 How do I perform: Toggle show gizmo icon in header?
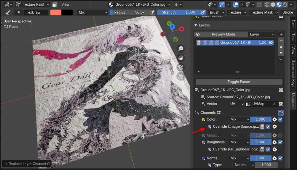[x=221, y=4]
